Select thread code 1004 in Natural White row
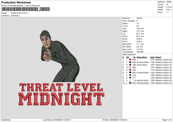Viewport: 173px width, 122px height. pos(153,80)
